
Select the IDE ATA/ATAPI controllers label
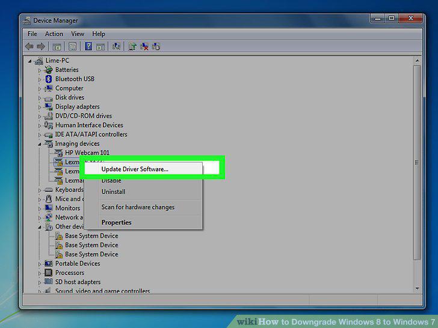pos(91,134)
